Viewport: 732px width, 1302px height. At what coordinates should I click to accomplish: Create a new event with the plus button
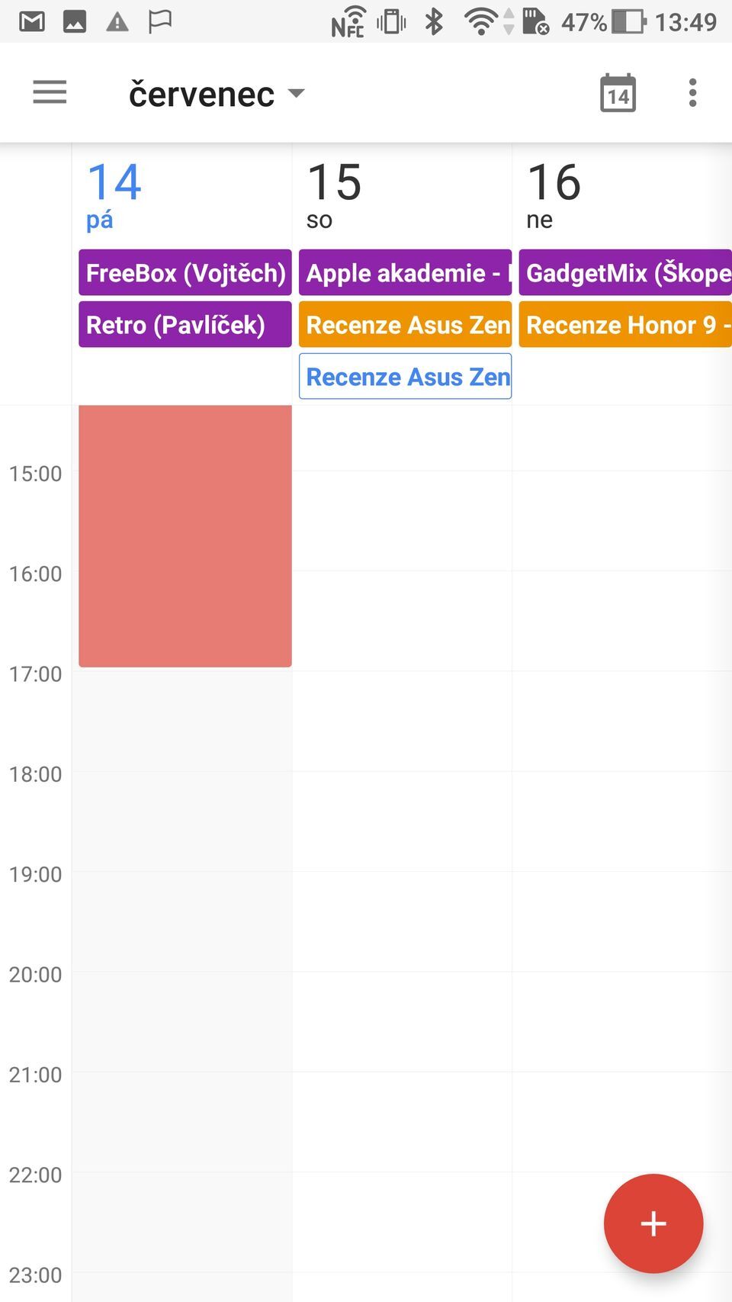coord(653,1223)
